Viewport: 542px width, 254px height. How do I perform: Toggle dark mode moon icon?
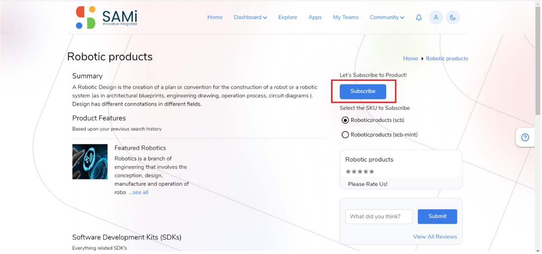tap(453, 17)
